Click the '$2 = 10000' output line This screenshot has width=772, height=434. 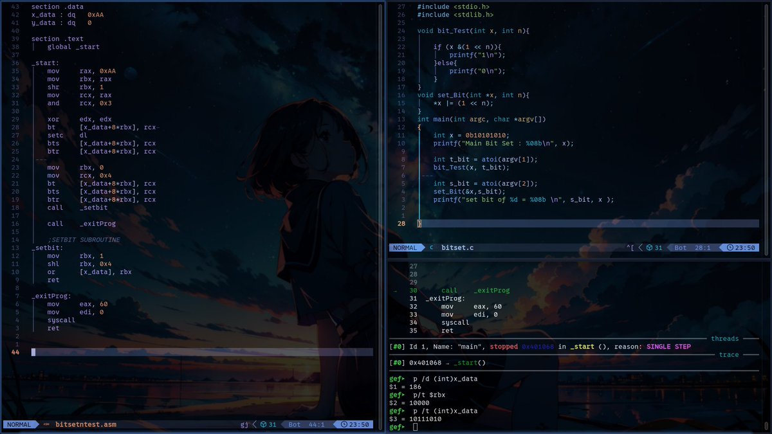click(409, 403)
